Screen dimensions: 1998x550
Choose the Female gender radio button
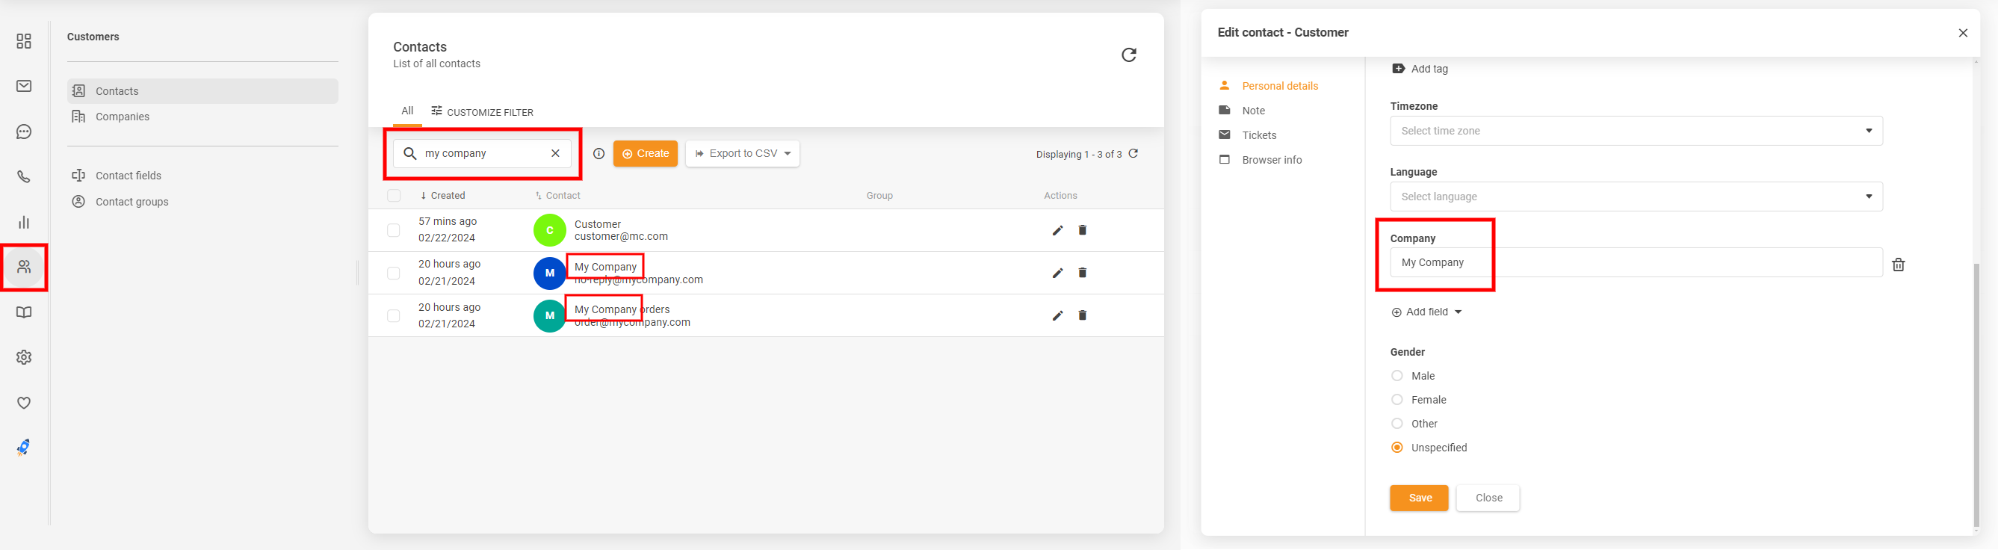tap(1397, 400)
